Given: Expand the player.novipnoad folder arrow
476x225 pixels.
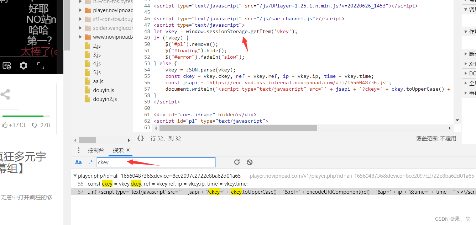Looking at the screenshot, I should (x=81, y=10).
